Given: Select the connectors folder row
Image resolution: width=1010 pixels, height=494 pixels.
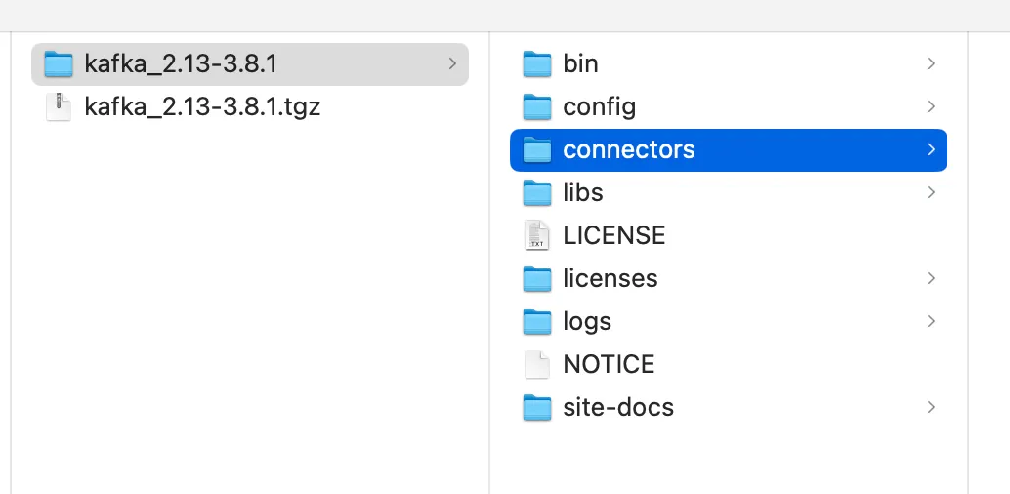Looking at the screenshot, I should [x=729, y=150].
